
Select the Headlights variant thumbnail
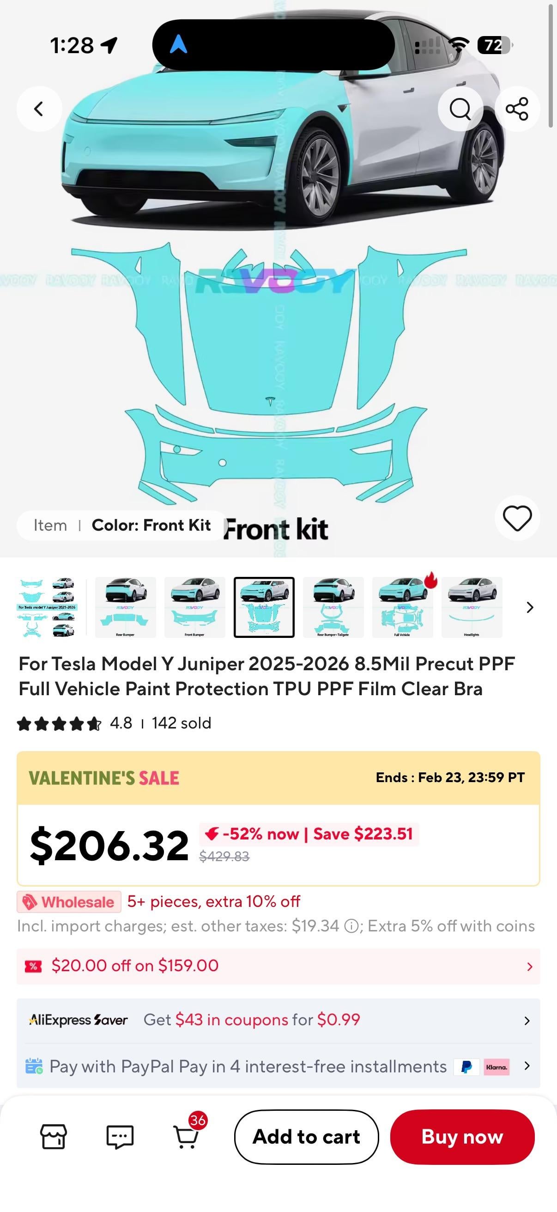pyautogui.click(x=472, y=607)
